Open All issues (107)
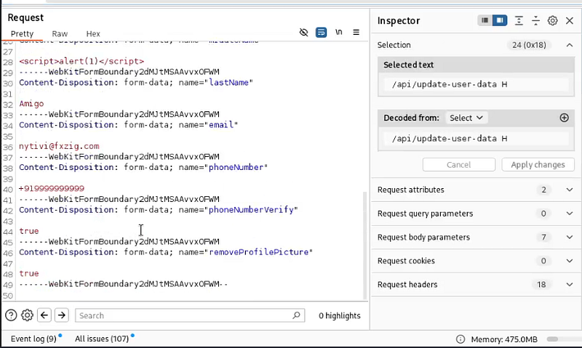 102,339
